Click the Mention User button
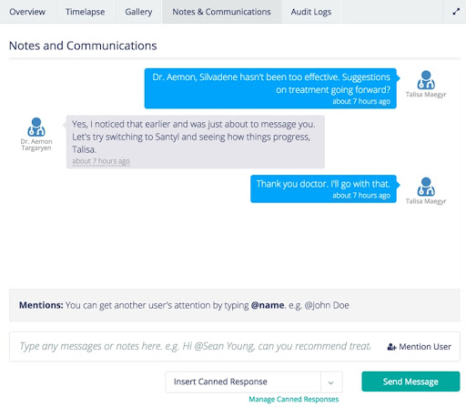 tap(420, 347)
